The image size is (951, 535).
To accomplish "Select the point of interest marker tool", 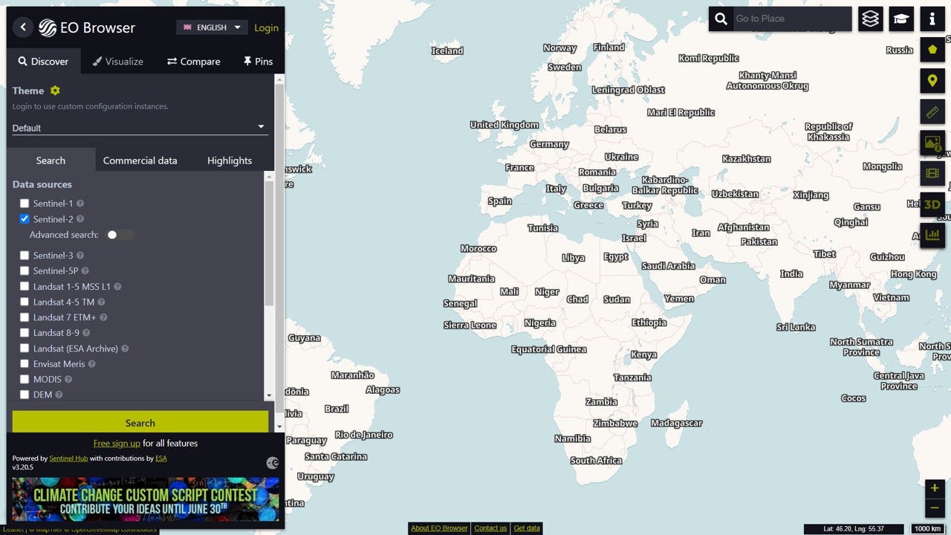I will [932, 81].
